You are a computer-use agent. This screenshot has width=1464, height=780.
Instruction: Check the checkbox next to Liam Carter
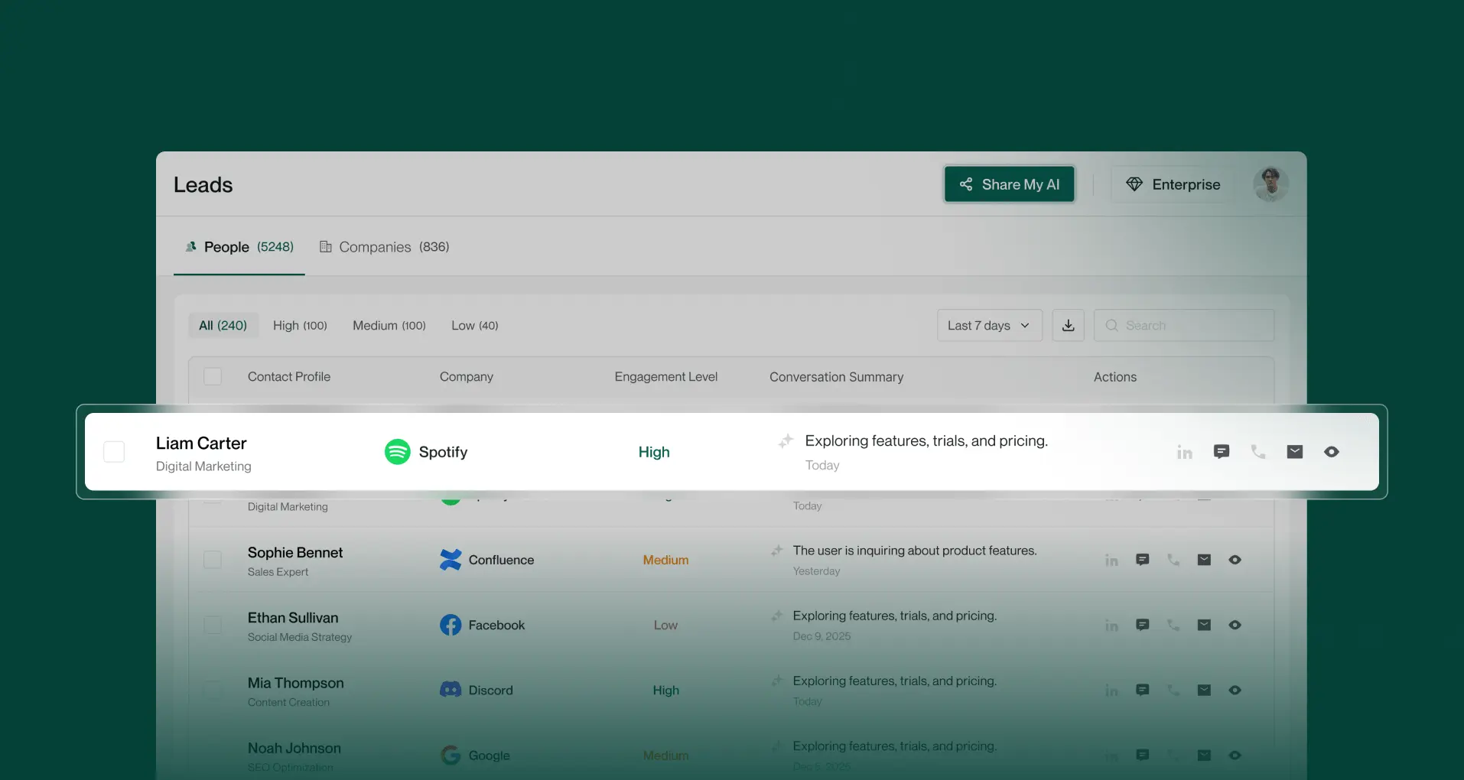click(113, 451)
